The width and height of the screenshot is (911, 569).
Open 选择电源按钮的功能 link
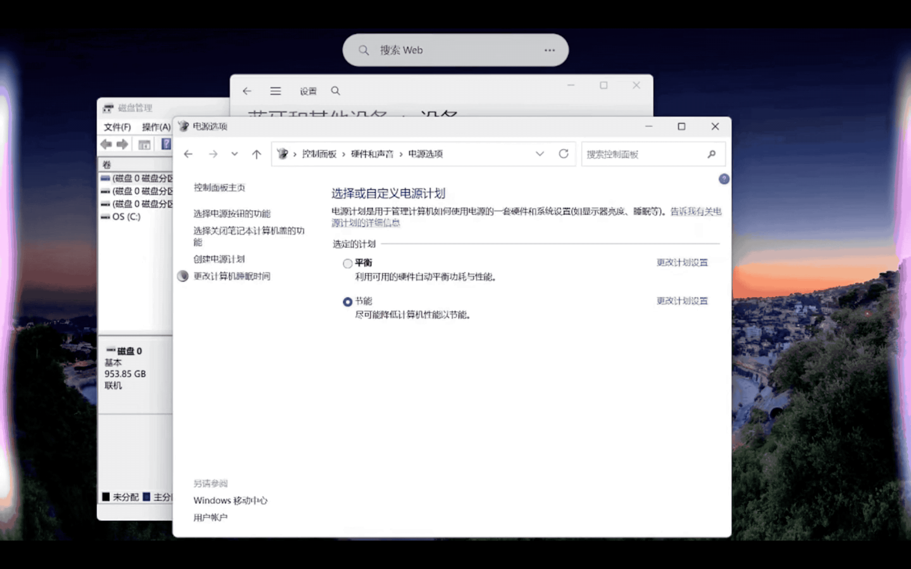232,214
